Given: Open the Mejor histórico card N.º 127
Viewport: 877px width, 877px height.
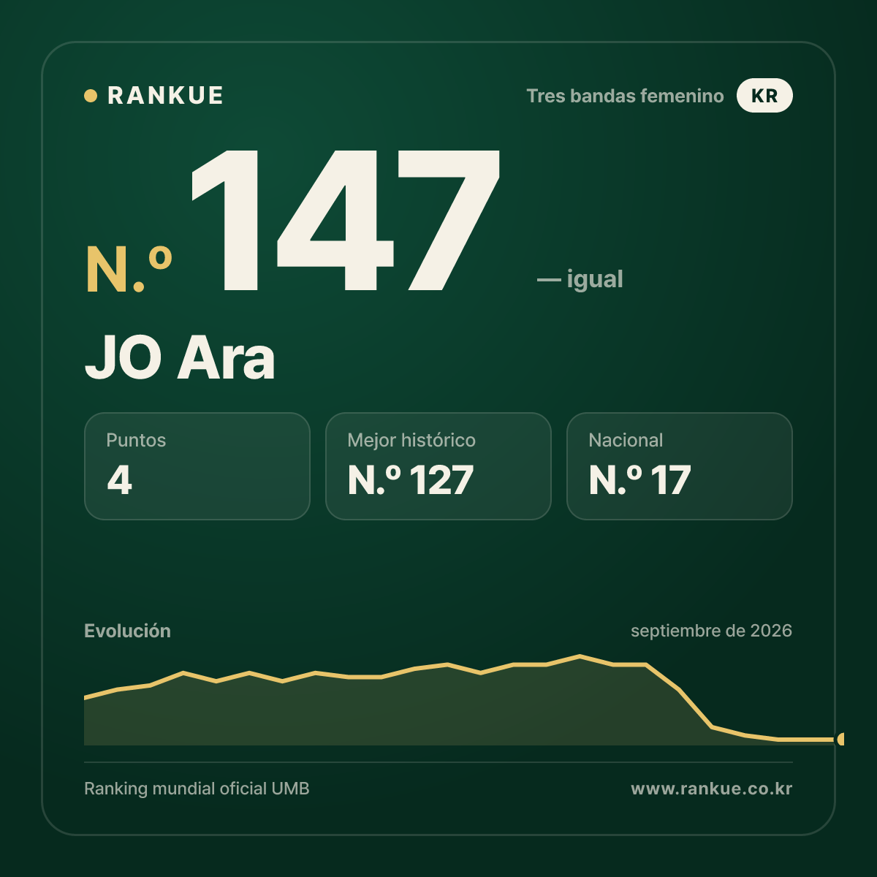Looking at the screenshot, I should (x=438, y=466).
